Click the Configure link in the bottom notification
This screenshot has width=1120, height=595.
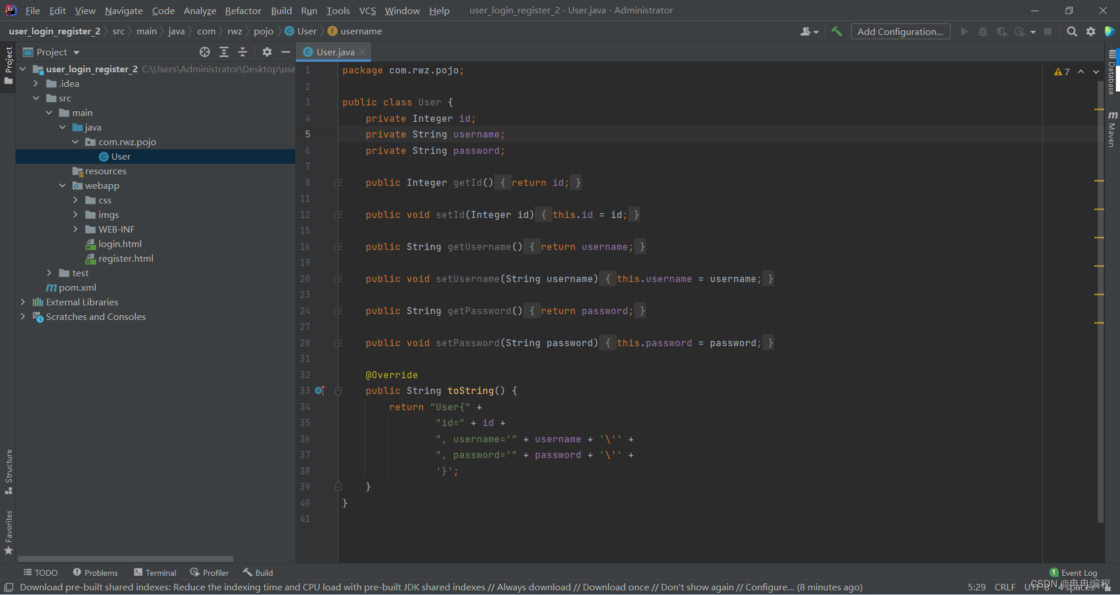766,587
